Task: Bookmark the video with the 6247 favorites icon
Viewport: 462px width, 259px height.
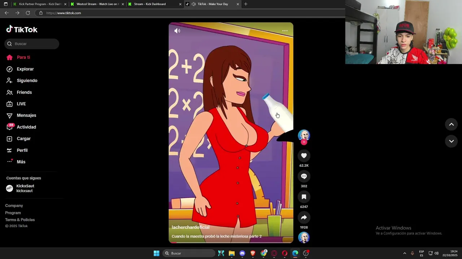Action: (x=304, y=197)
